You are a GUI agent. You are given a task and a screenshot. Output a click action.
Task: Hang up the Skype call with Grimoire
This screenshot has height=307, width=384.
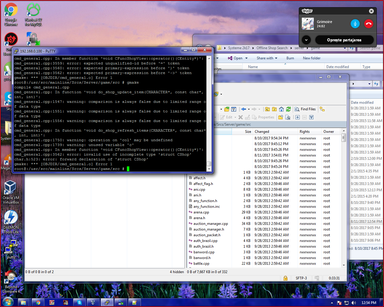(369, 24)
